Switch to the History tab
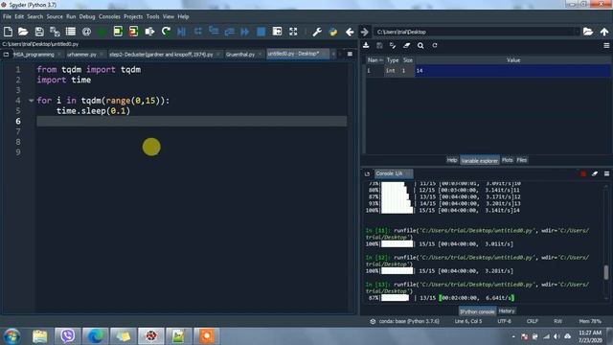 507,310
